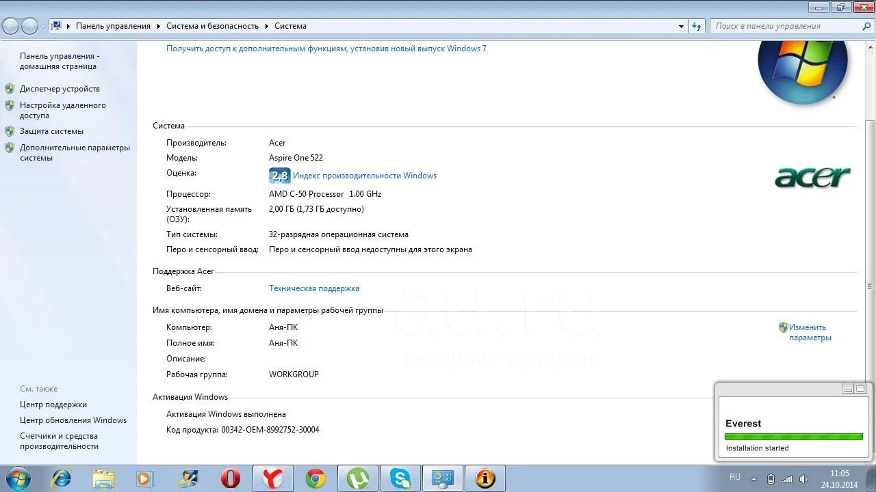Click the Панель управления breadcrumb
This screenshot has width=876, height=492.
click(x=113, y=26)
